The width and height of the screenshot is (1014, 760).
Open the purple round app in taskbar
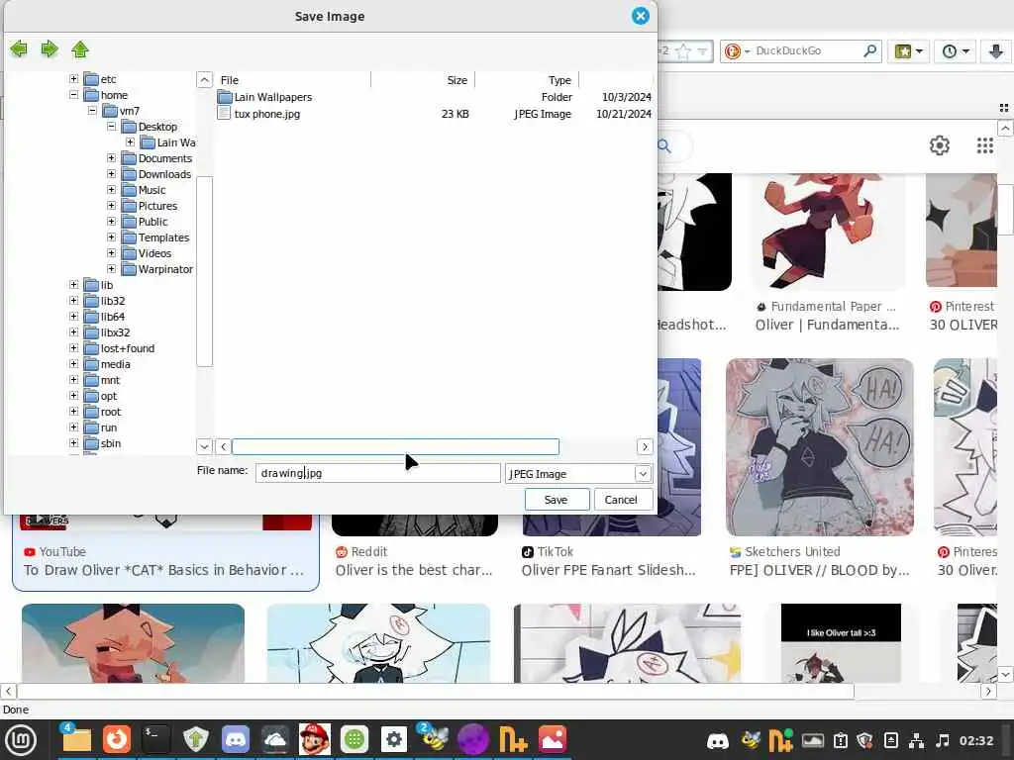473,740
